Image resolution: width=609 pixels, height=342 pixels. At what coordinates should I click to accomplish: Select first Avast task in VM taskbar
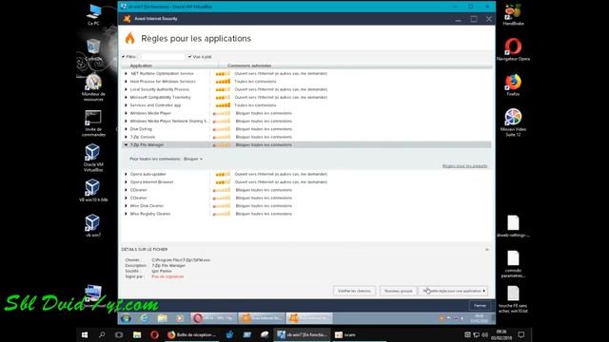[x=262, y=318]
